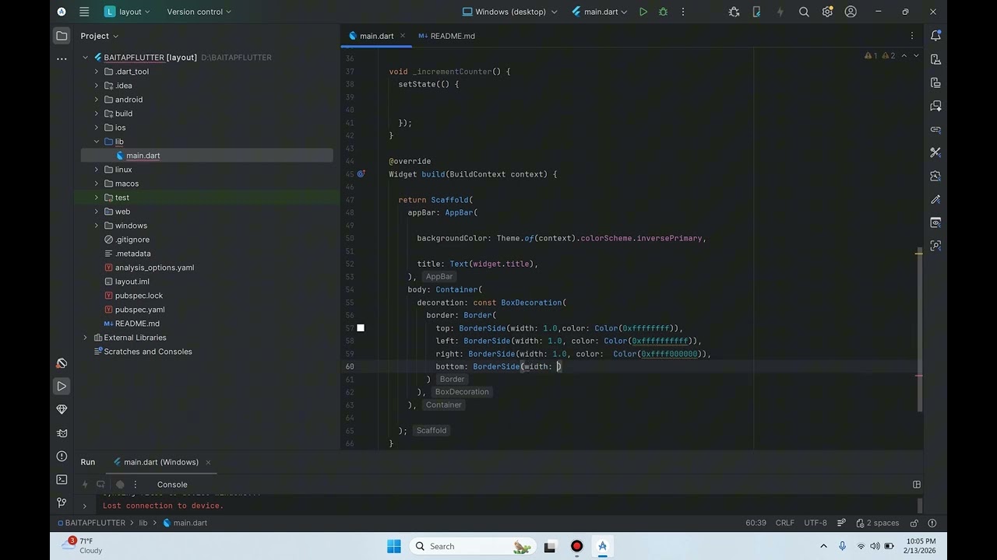This screenshot has width=997, height=560.
Task: Click the lib breadcrumb in navigation bar
Action: coord(143,523)
